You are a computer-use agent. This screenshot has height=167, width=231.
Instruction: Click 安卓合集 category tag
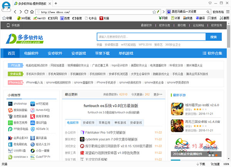[16, 74]
